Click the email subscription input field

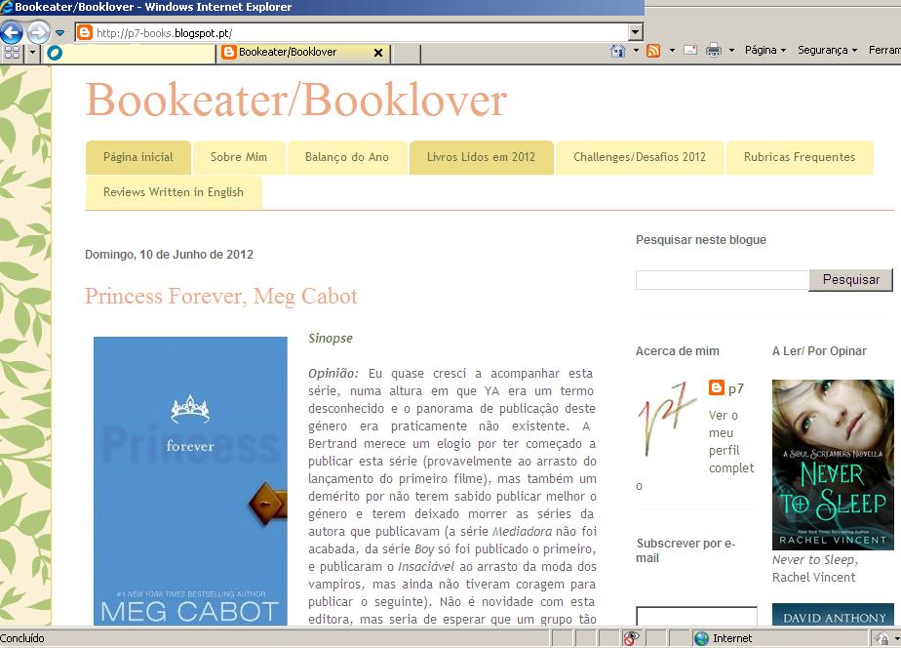(x=696, y=616)
